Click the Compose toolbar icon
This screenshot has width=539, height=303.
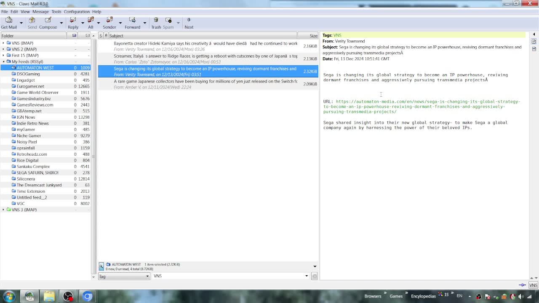pyautogui.click(x=48, y=20)
